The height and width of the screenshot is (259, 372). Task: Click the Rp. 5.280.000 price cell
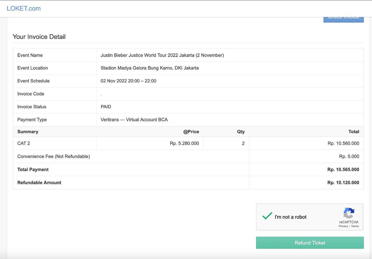pyautogui.click(x=150, y=143)
